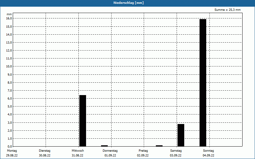Click the 0,0 y-axis value

(x=10, y=146)
